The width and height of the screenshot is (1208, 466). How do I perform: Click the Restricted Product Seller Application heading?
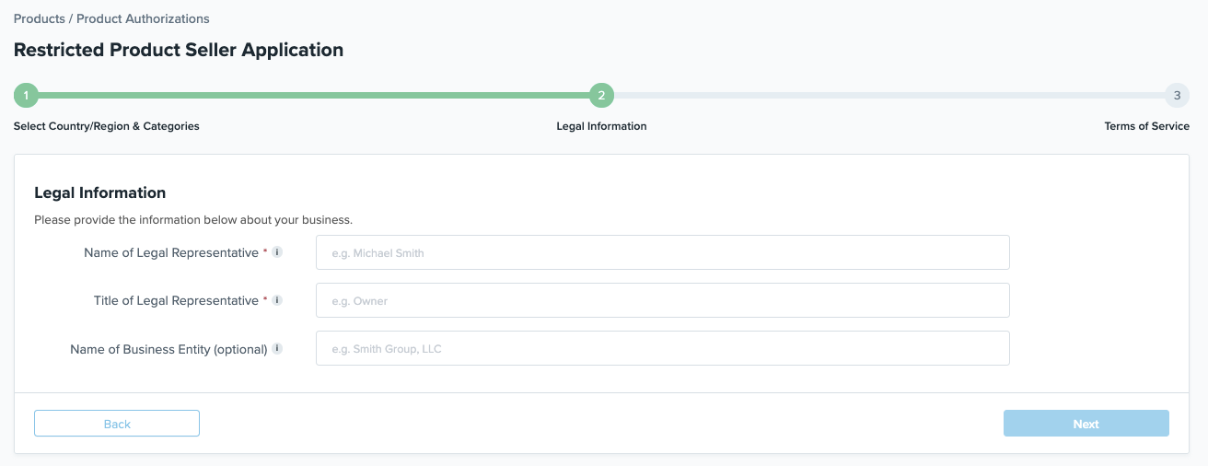coord(179,50)
